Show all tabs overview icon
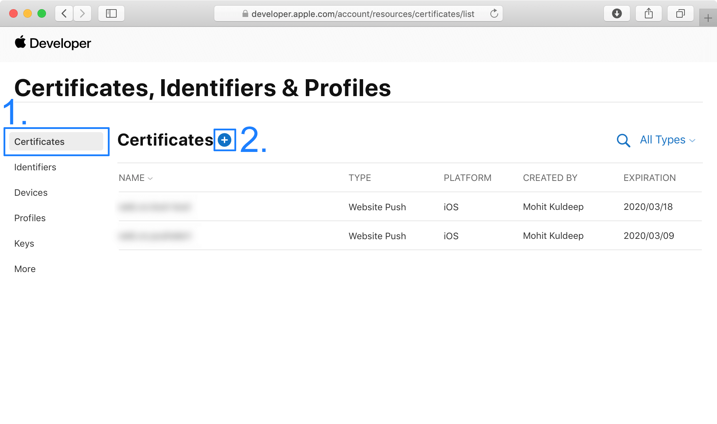The image size is (717, 424). click(x=680, y=14)
